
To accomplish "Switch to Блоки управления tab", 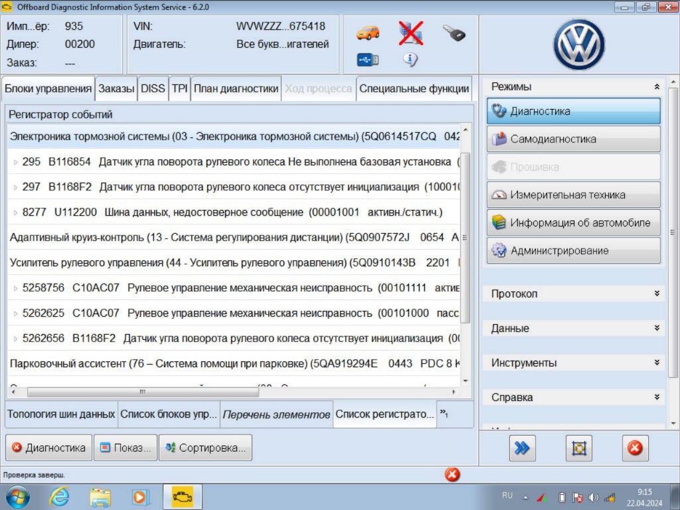I will click(x=48, y=88).
